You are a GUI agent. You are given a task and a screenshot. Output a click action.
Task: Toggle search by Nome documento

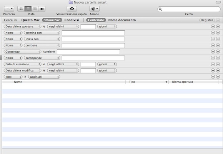[x=122, y=20]
